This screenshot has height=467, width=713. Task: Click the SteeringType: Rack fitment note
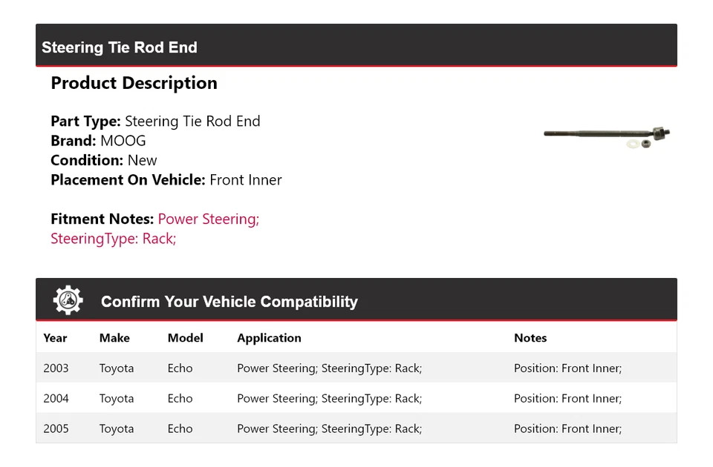(x=113, y=238)
